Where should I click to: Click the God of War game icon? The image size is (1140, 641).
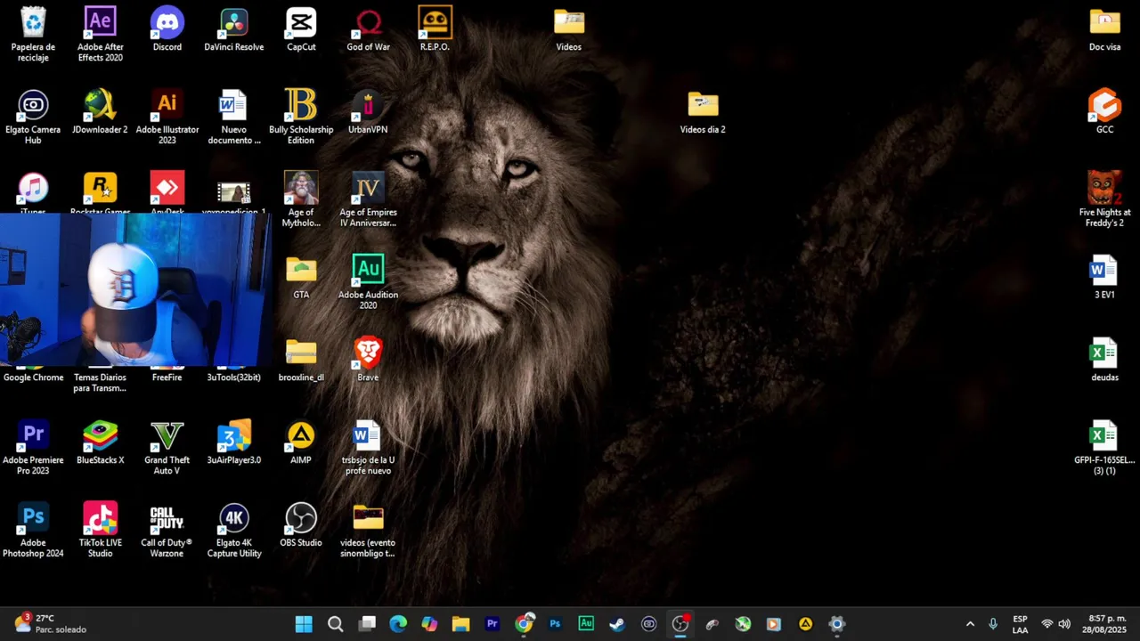368,28
